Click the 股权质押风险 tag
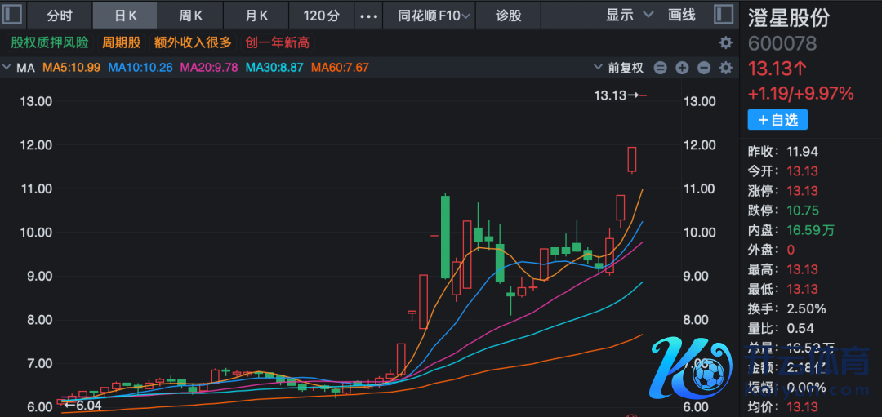Screen dimensions: 882x417 [49, 42]
